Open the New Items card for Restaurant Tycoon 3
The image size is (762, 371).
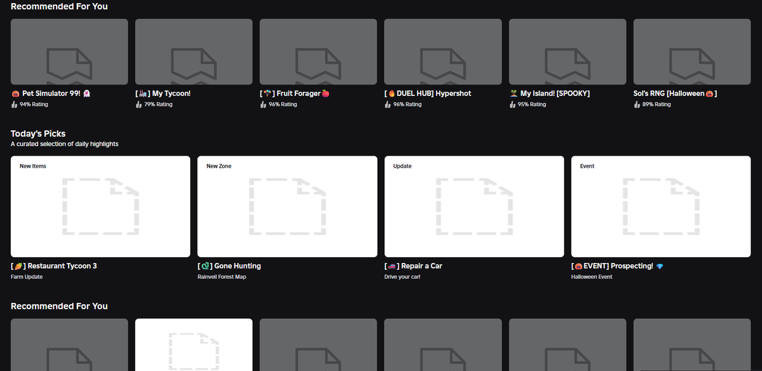pos(100,206)
